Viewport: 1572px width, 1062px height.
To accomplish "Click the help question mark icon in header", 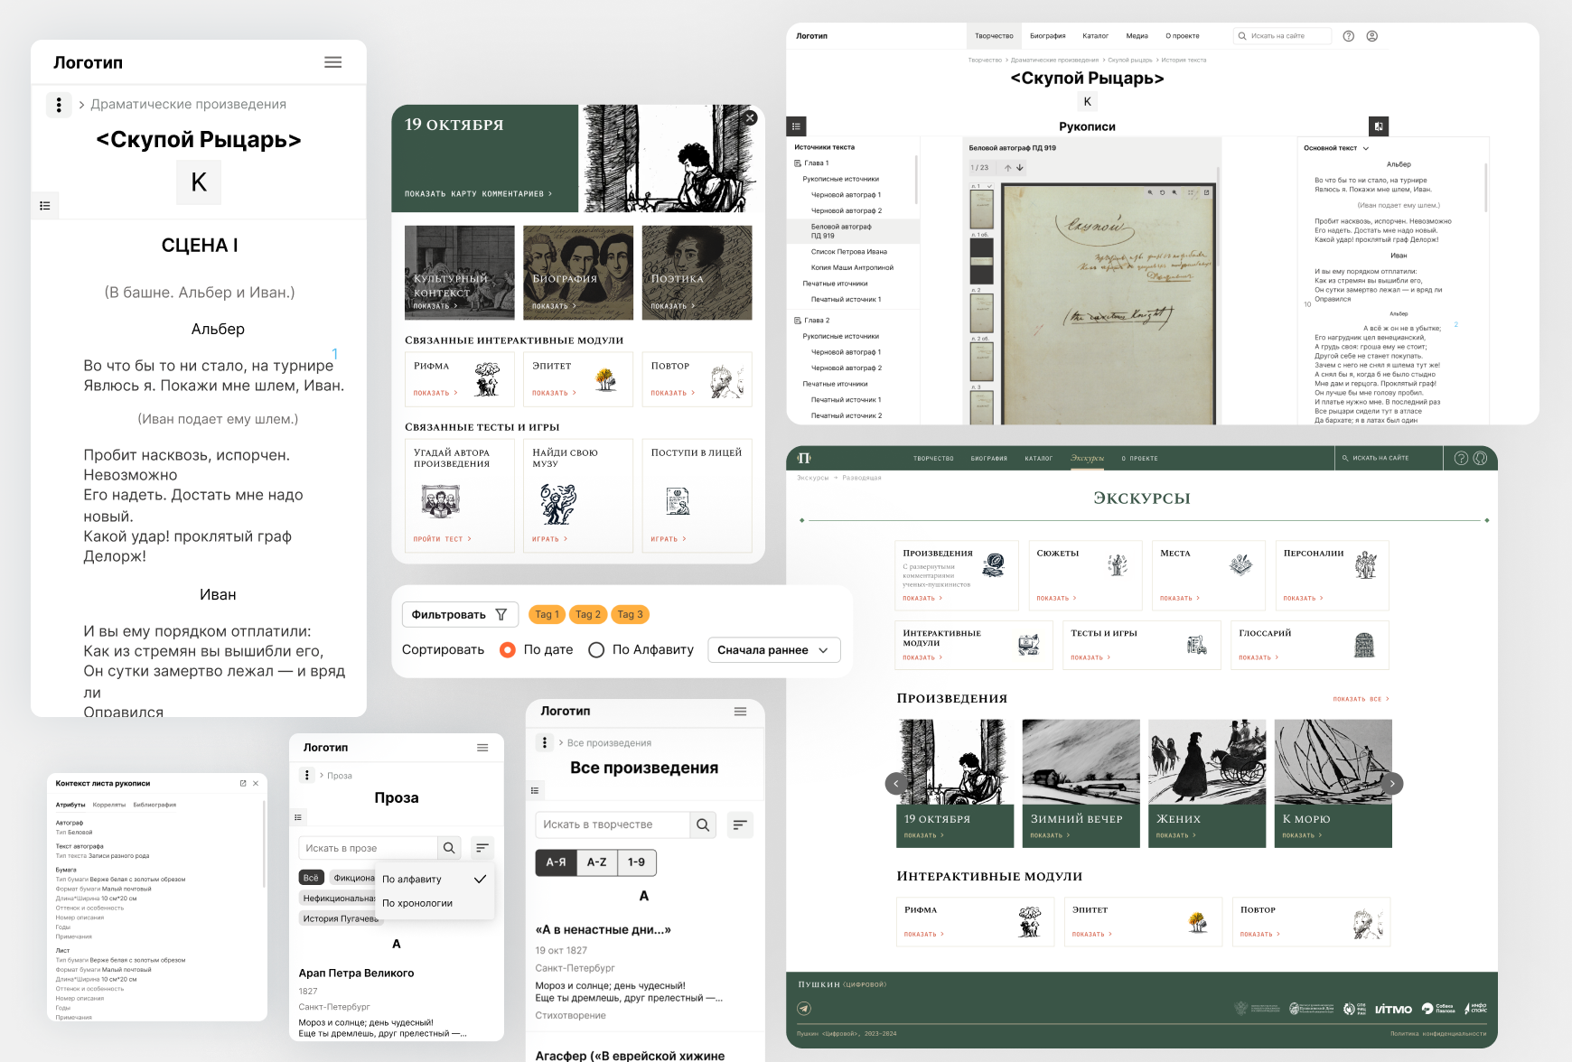I will click(x=1348, y=36).
